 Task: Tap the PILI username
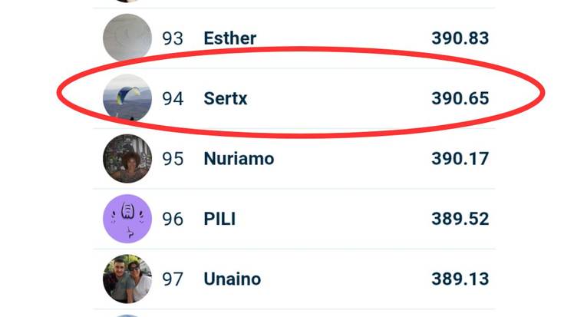219,219
